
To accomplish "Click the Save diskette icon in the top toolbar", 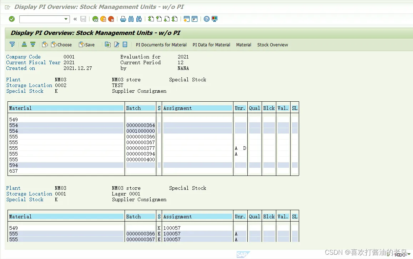I will coord(83,19).
